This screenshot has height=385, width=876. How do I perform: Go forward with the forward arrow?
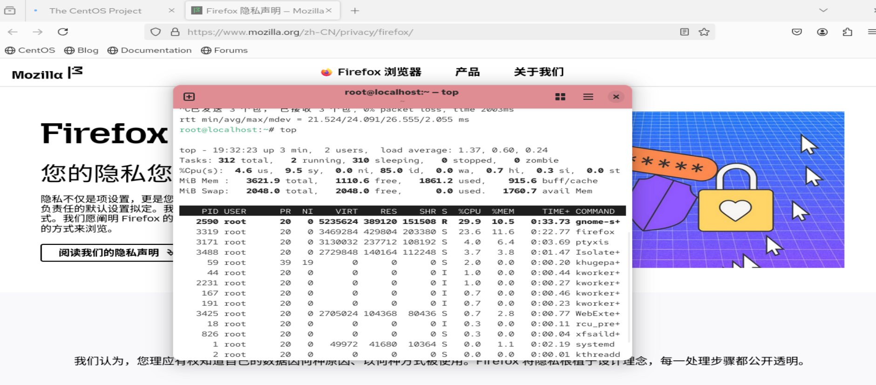pyautogui.click(x=38, y=32)
